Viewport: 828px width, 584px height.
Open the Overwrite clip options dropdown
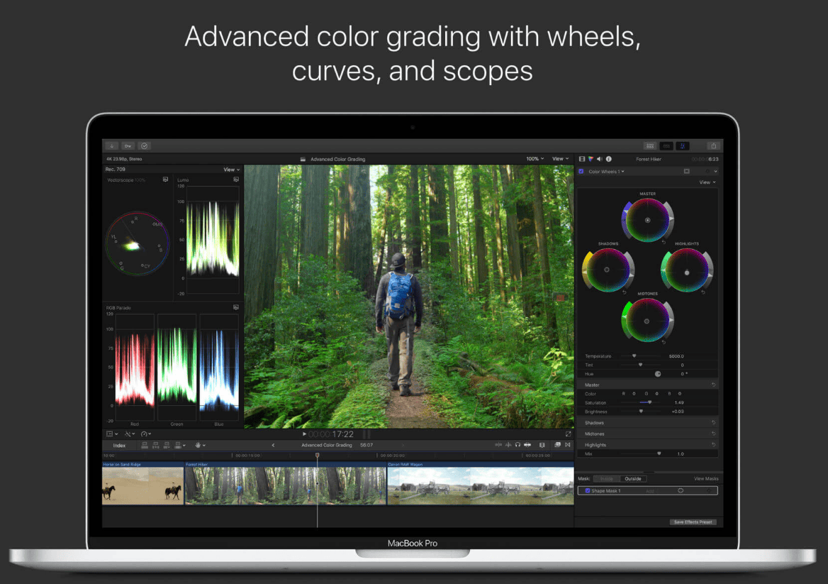coord(180,446)
